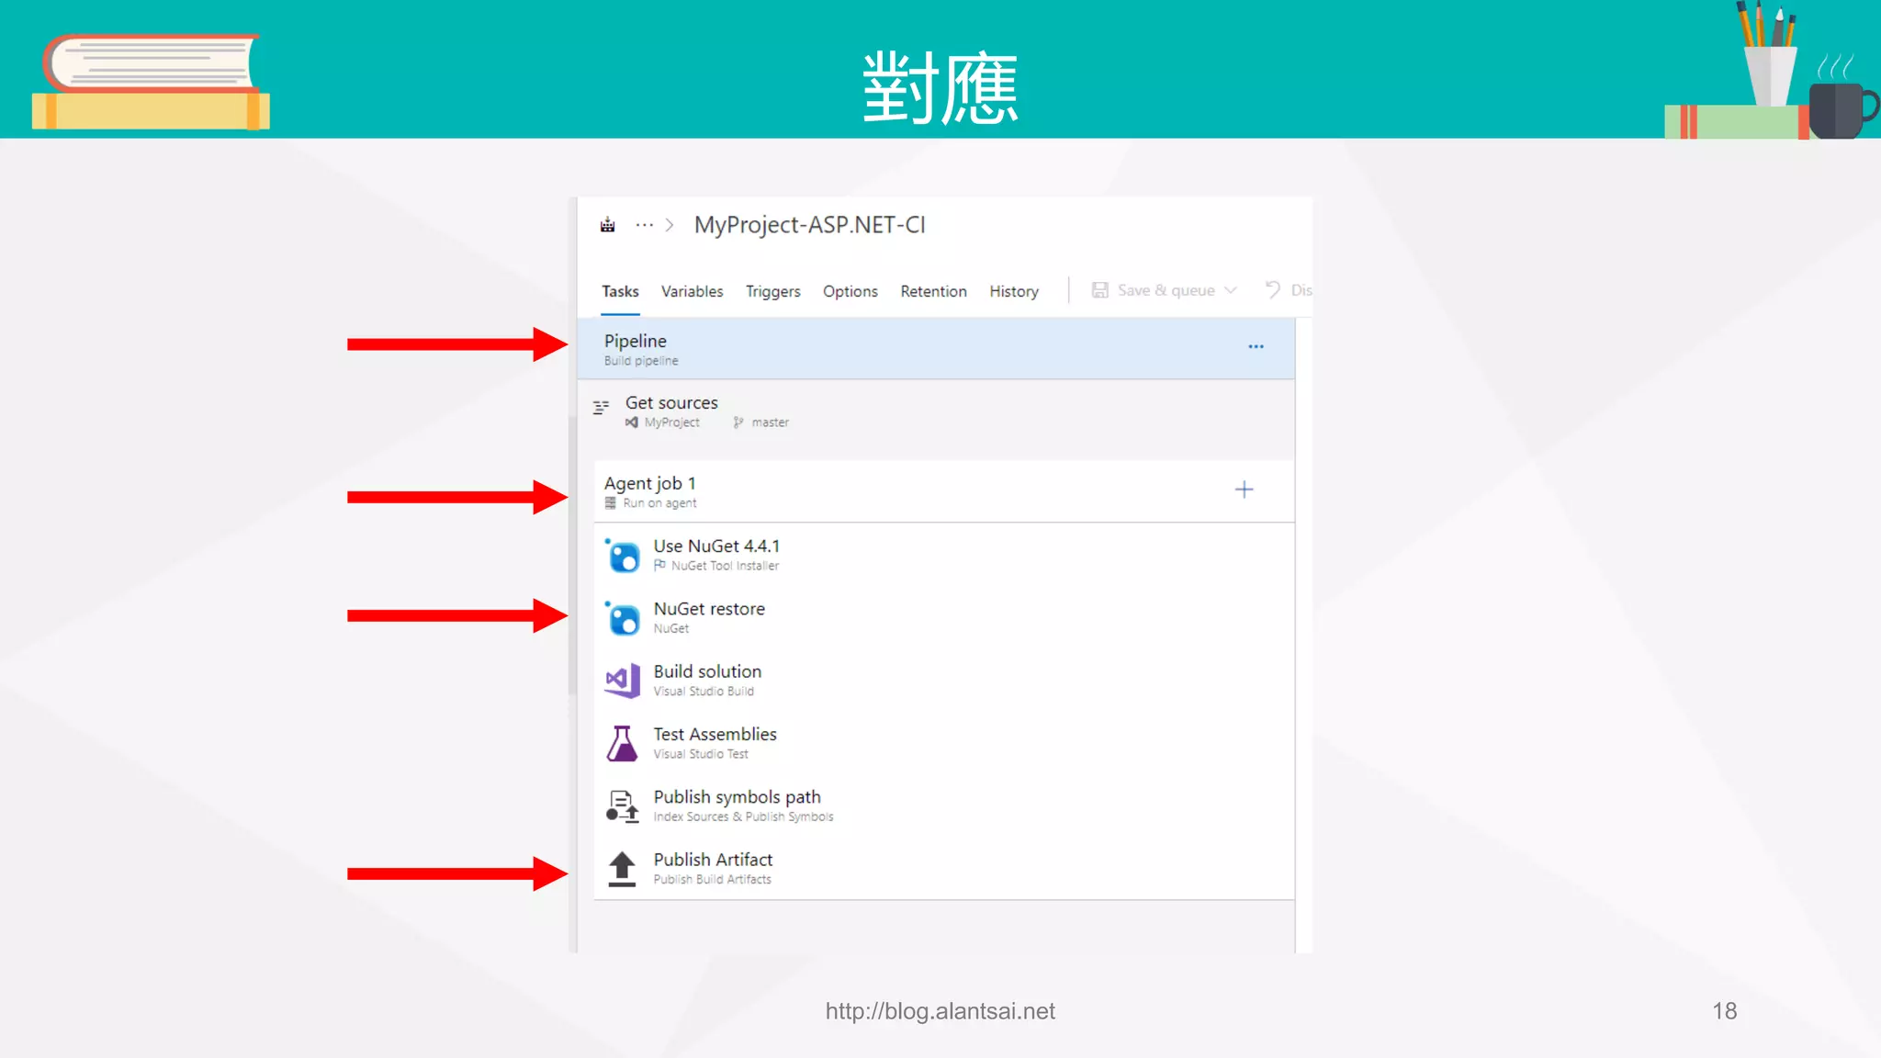The width and height of the screenshot is (1881, 1058).
Task: Click the Publish symbols path icon
Action: tap(623, 806)
